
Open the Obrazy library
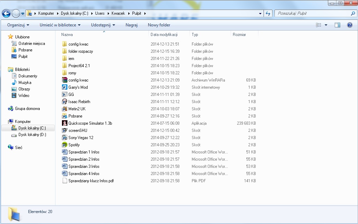[24, 89]
